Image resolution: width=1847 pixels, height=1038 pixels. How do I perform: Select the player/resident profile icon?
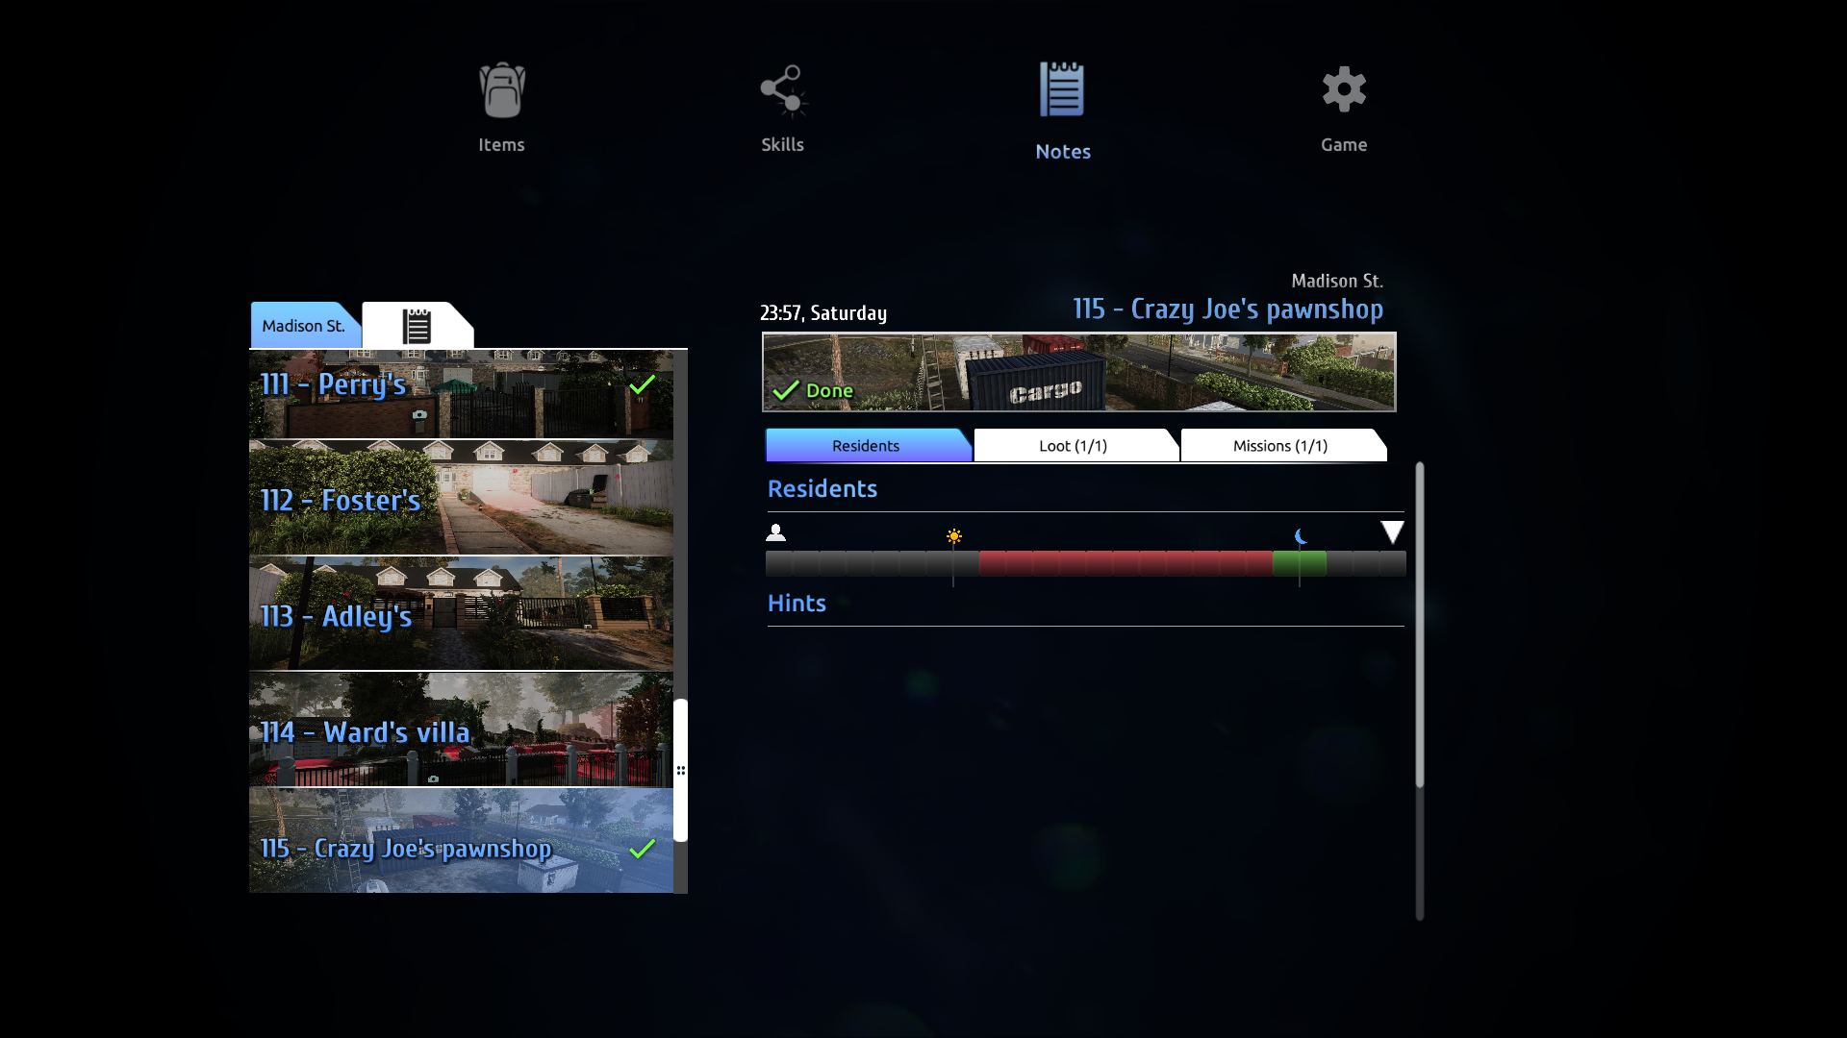(777, 531)
